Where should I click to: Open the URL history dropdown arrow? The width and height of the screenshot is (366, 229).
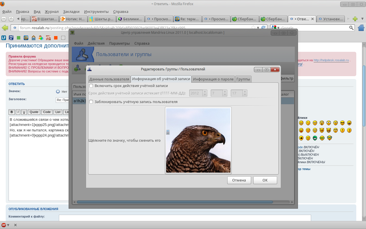pos(258,28)
